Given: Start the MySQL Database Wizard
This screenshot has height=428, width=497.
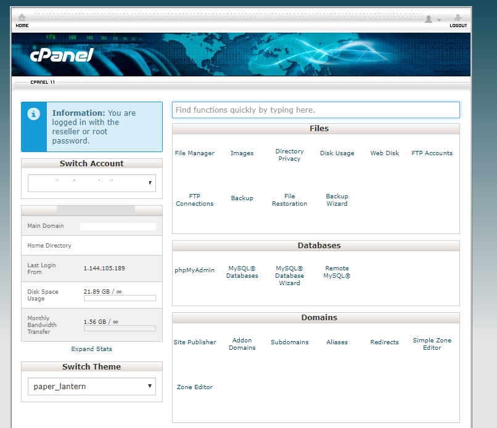Looking at the screenshot, I should tap(289, 275).
